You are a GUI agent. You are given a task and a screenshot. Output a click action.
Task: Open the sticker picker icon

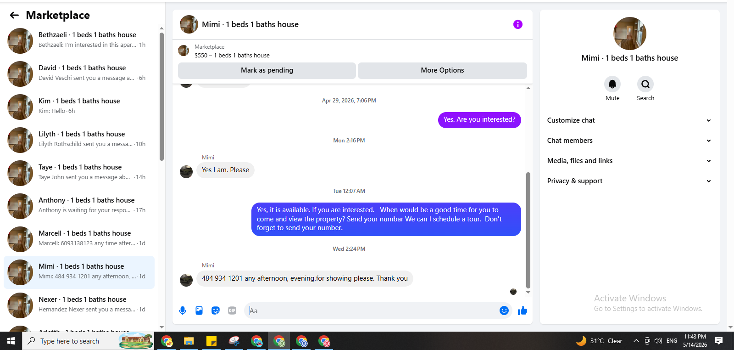(x=216, y=310)
